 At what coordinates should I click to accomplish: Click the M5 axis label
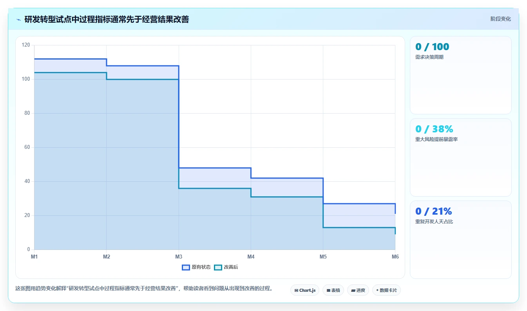click(323, 257)
